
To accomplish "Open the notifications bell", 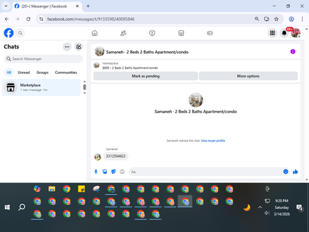I will [x=284, y=33].
